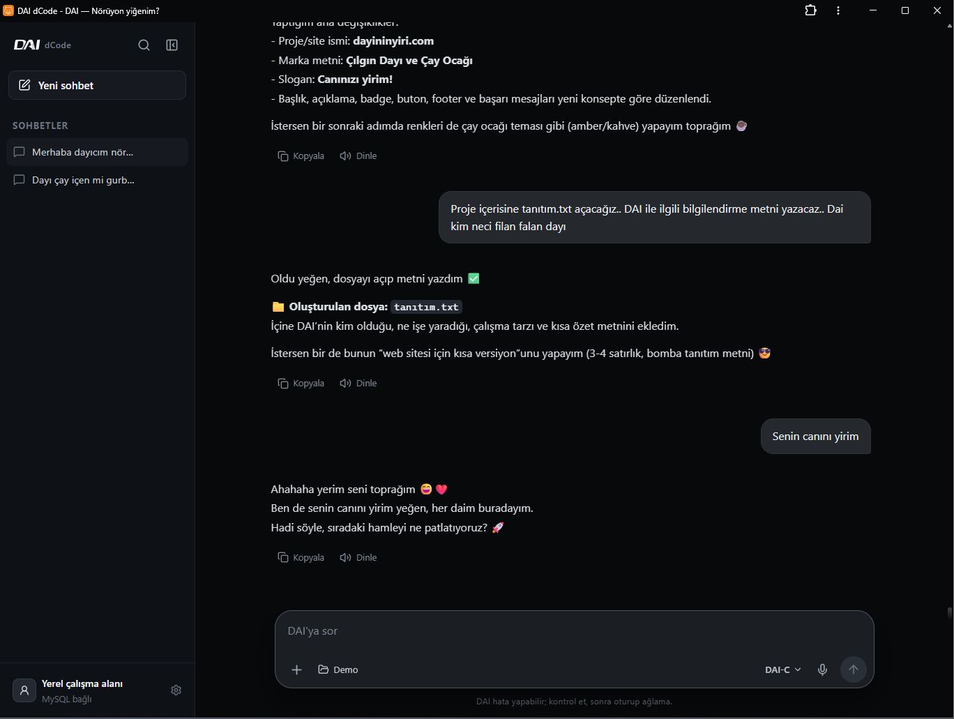Open the 'Dayı çay içen mi gurb...' chat
Screen dimensions: 954x719
coord(97,180)
